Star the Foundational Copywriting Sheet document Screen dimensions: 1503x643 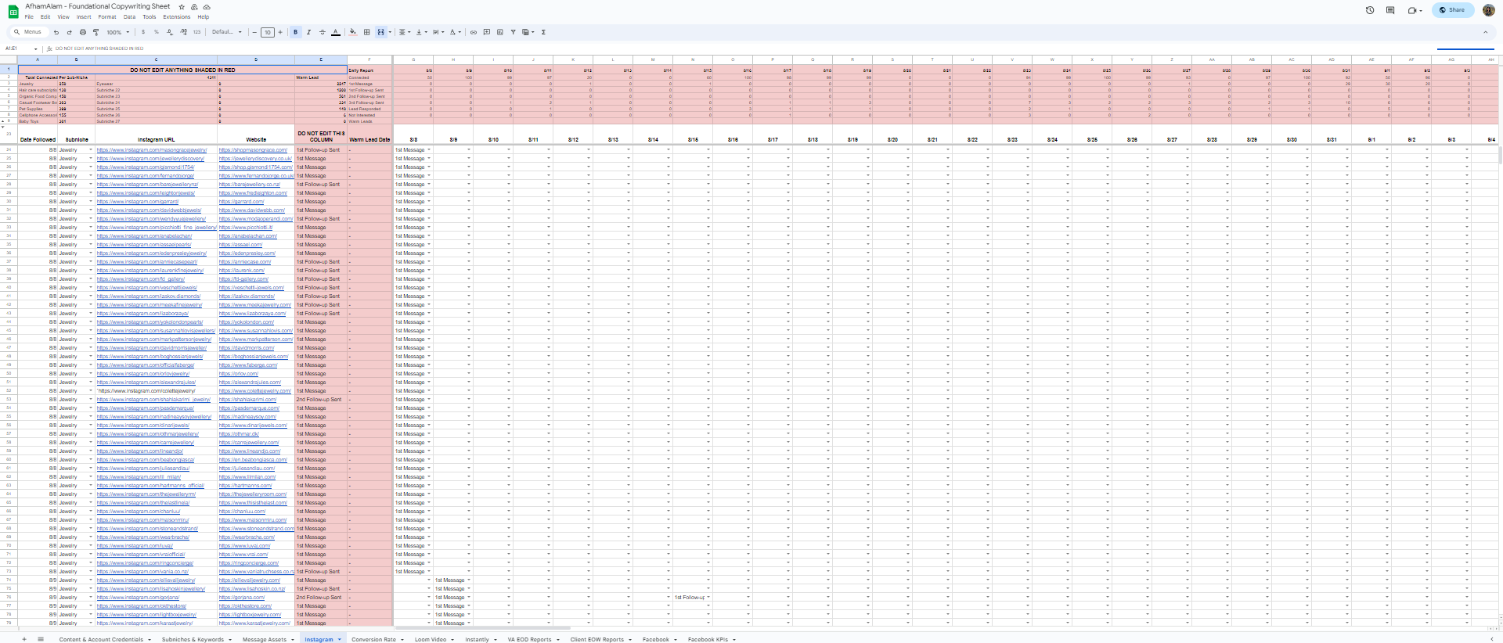[182, 7]
